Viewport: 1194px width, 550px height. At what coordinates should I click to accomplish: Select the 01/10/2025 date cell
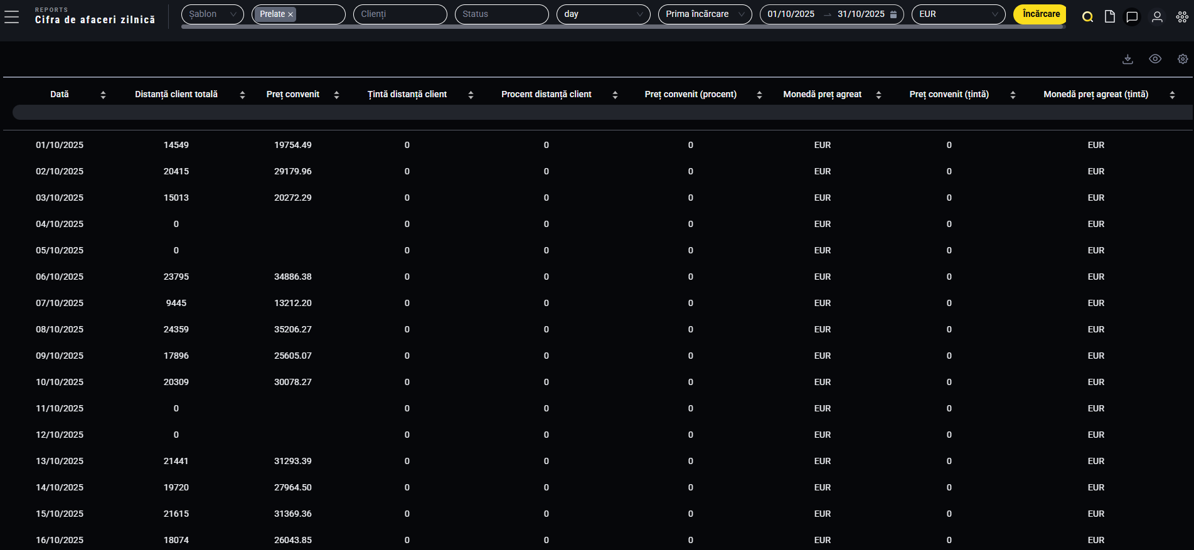coord(60,145)
